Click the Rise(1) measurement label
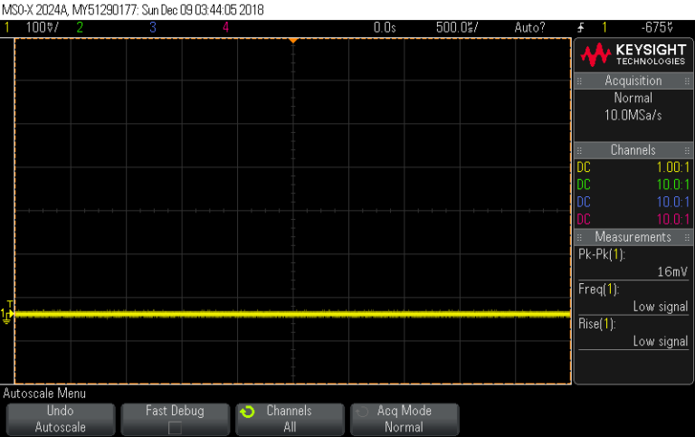Viewport: 695px width, 437px height. coord(597,324)
